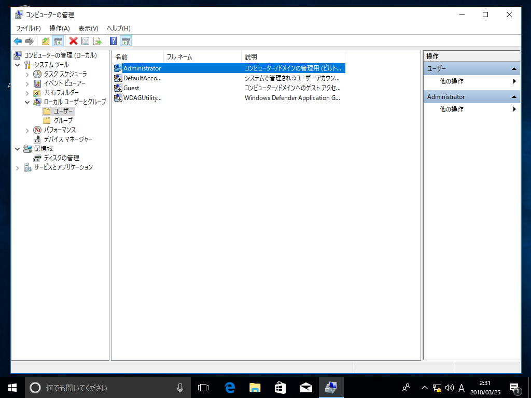Click the Up one level folder icon
Screen dimensions: 531x398
[46, 41]
